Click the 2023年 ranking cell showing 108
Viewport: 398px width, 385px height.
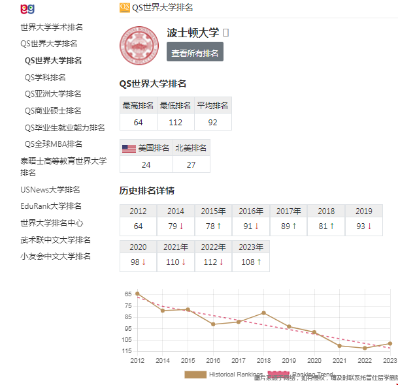(x=251, y=262)
